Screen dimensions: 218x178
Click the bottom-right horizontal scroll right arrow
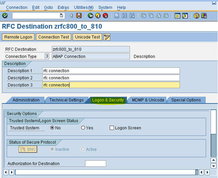[207, 172]
